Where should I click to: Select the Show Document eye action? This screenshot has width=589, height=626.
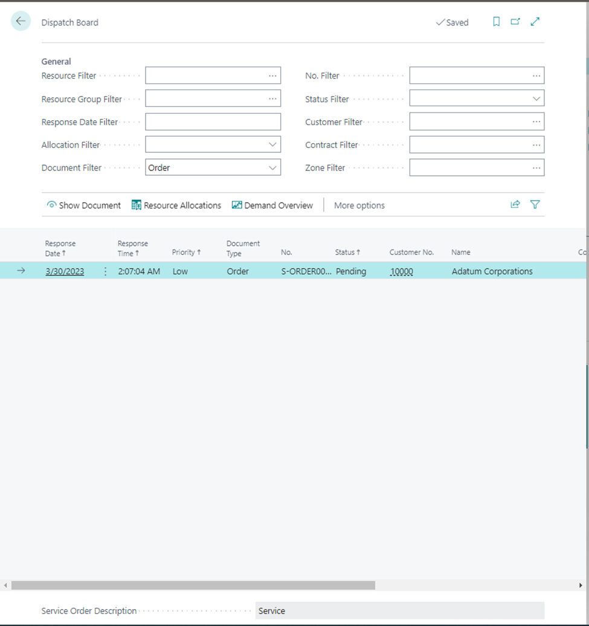coord(83,205)
